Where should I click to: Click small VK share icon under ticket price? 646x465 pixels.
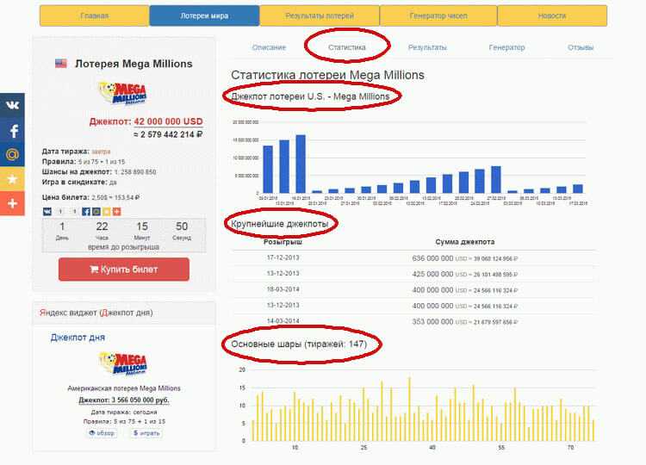(x=47, y=211)
